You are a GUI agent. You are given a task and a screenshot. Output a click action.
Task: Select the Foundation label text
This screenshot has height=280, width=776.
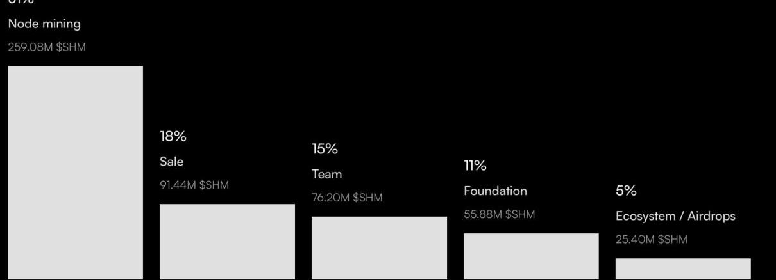click(x=495, y=191)
